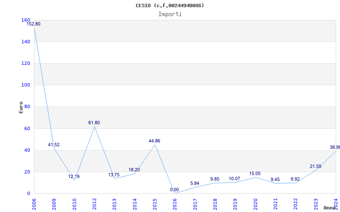Select the 9.85 data label

(x=215, y=179)
